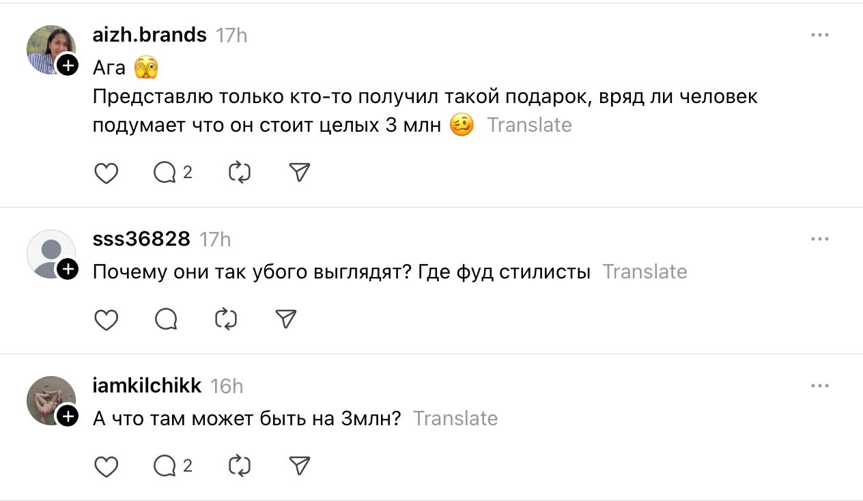
Task: Like the aizh.brands comment
Action: pyautogui.click(x=106, y=173)
